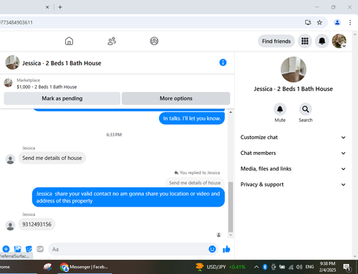Search in conversation magnifier icon
This screenshot has width=358, height=274.
click(x=306, y=109)
